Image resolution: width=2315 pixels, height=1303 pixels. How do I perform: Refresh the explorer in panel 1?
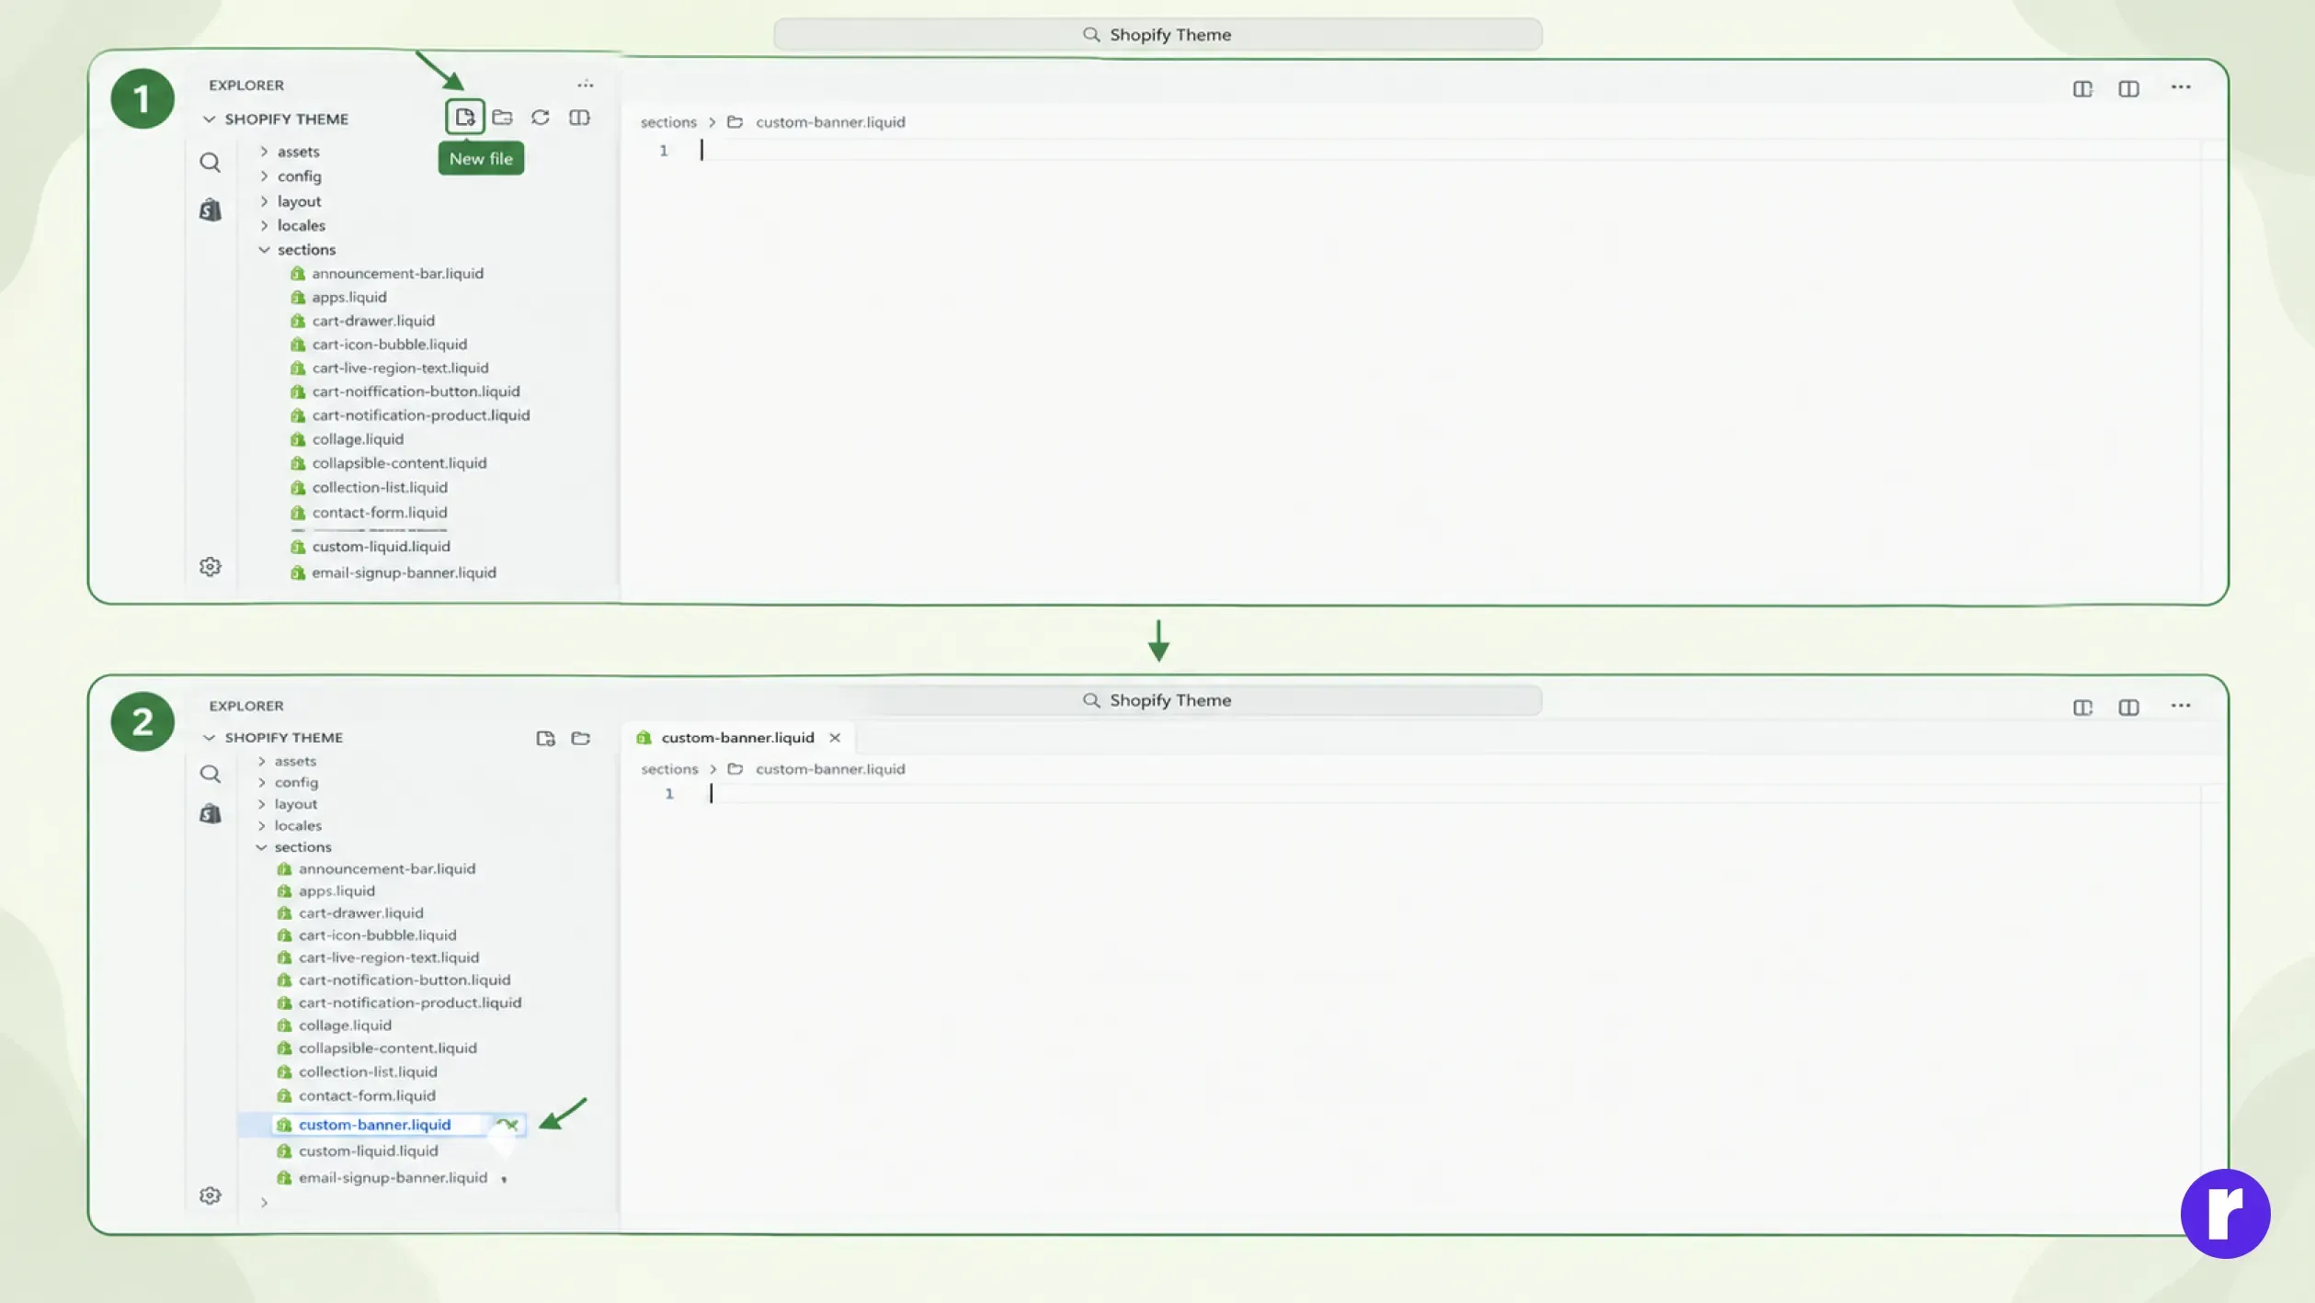pos(541,117)
